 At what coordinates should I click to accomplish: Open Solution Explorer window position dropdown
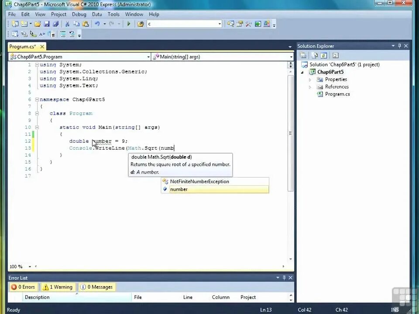[x=393, y=46]
